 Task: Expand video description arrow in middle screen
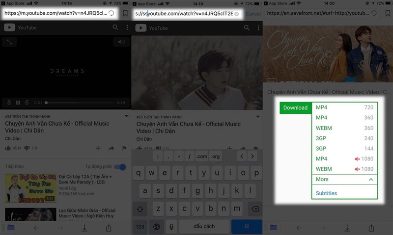click(257, 117)
